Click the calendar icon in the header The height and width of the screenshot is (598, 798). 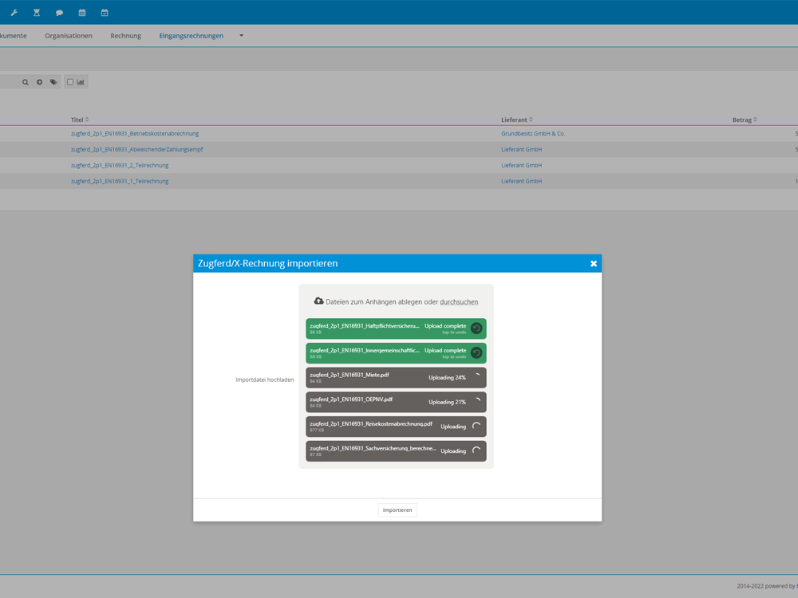coord(82,13)
